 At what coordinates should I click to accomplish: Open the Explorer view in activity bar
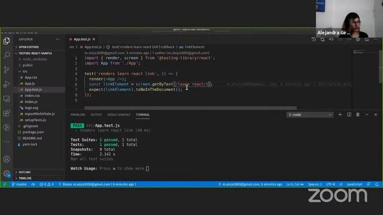click(x=7, y=41)
